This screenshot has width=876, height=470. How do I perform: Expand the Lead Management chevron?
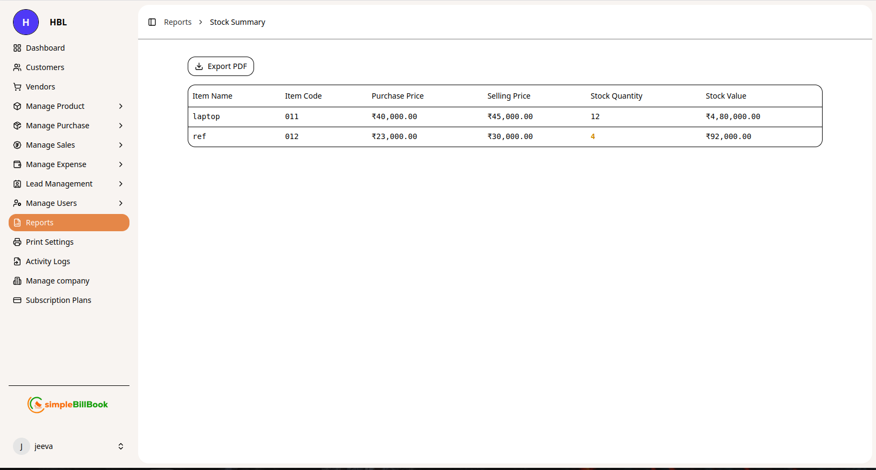[x=121, y=184]
